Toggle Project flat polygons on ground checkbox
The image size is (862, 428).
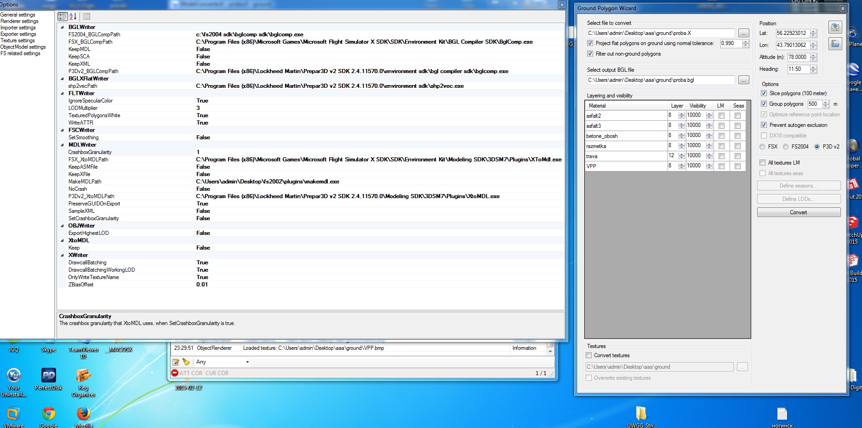click(590, 43)
